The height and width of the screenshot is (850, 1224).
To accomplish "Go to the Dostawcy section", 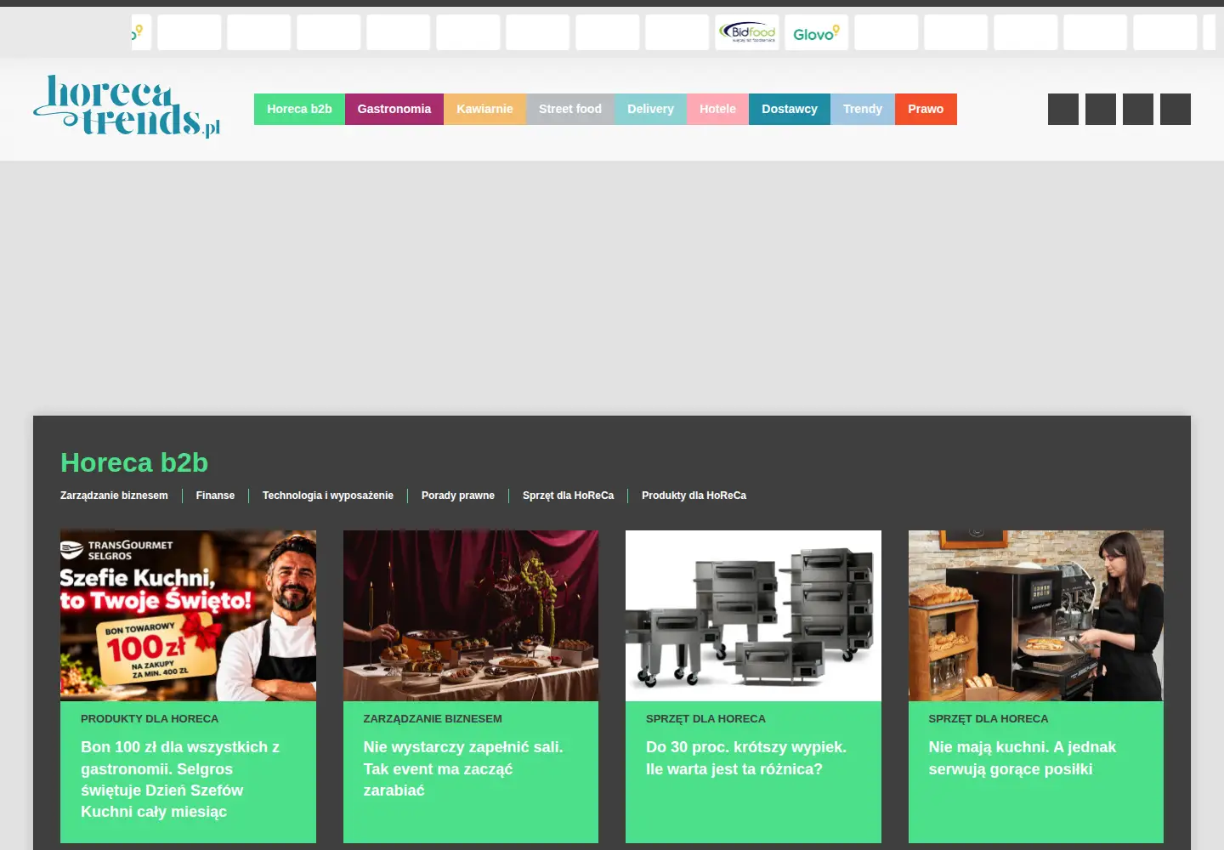I will [x=790, y=109].
